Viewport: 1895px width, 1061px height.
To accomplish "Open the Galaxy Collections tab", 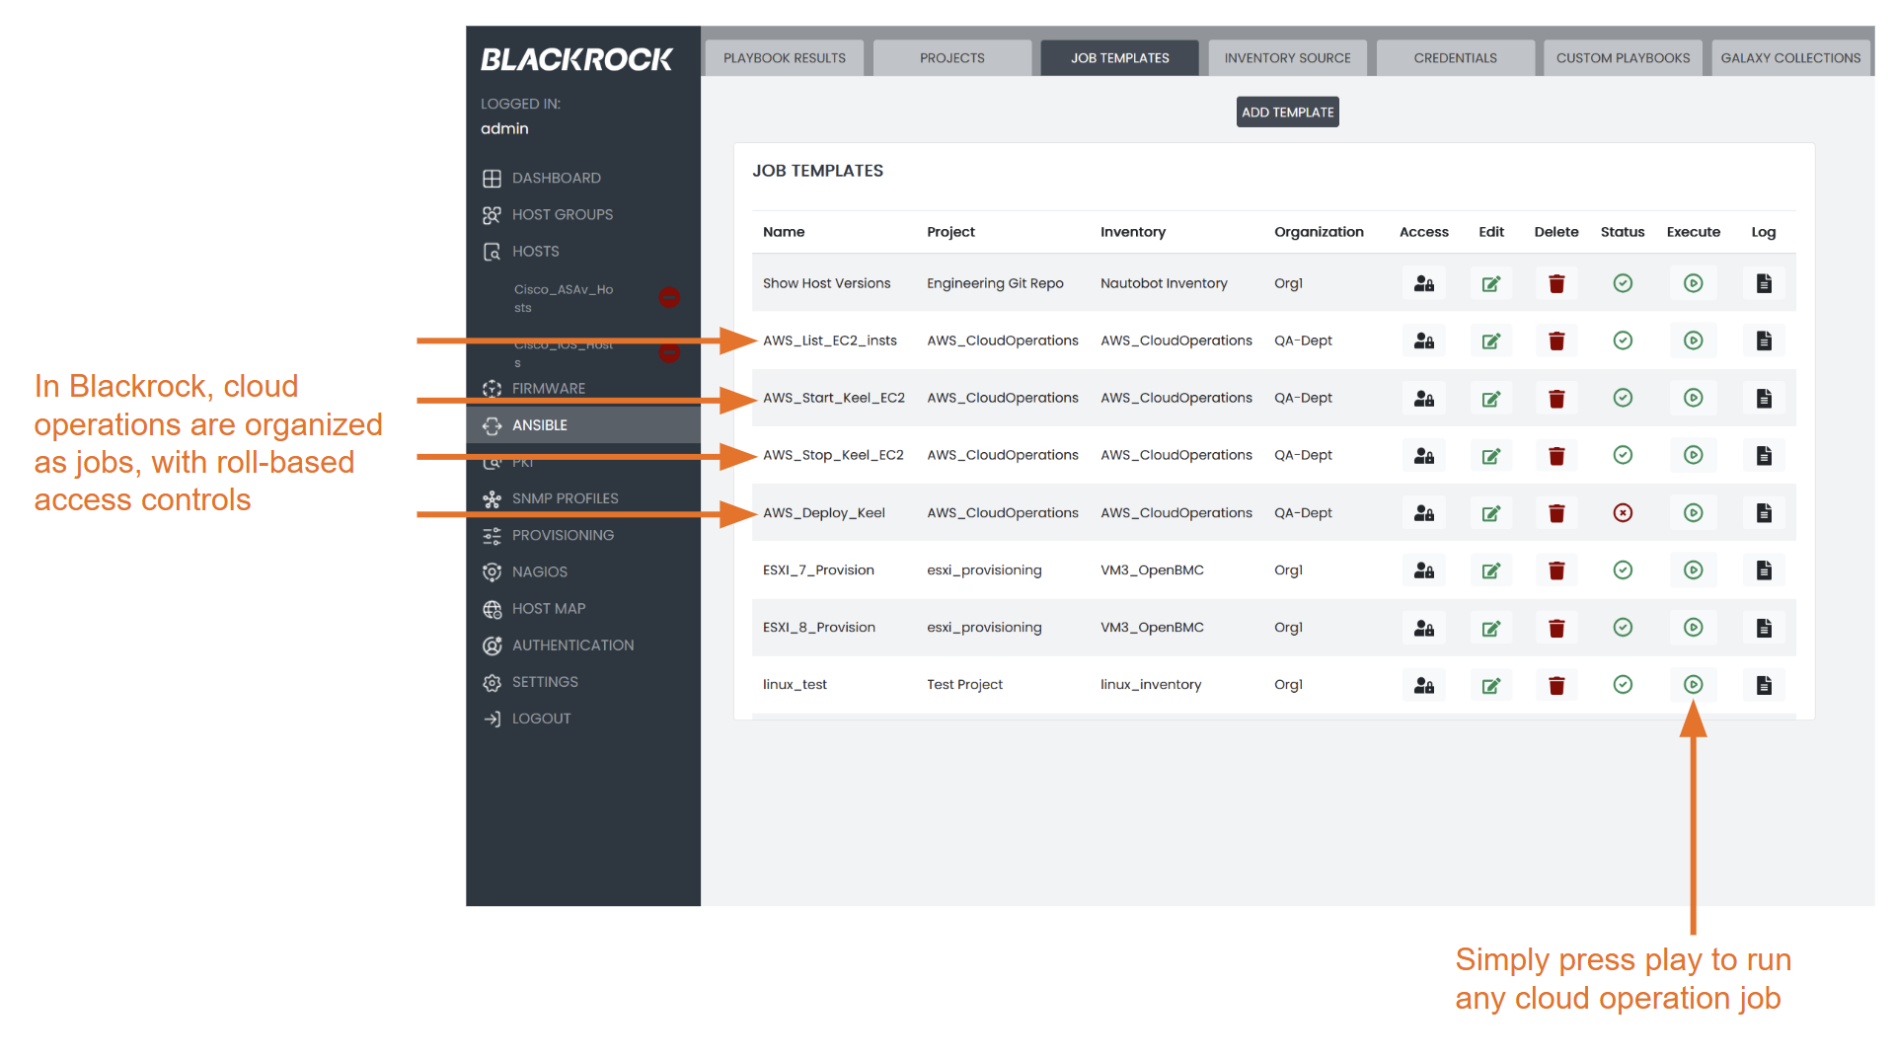I will click(1790, 58).
